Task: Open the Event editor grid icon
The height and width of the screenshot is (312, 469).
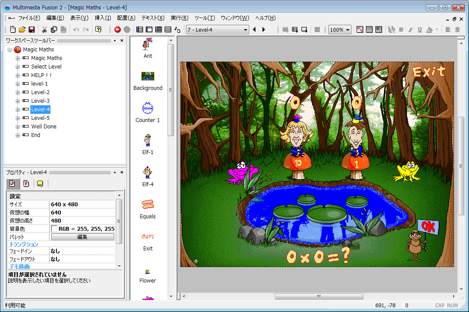Action: pos(158,30)
